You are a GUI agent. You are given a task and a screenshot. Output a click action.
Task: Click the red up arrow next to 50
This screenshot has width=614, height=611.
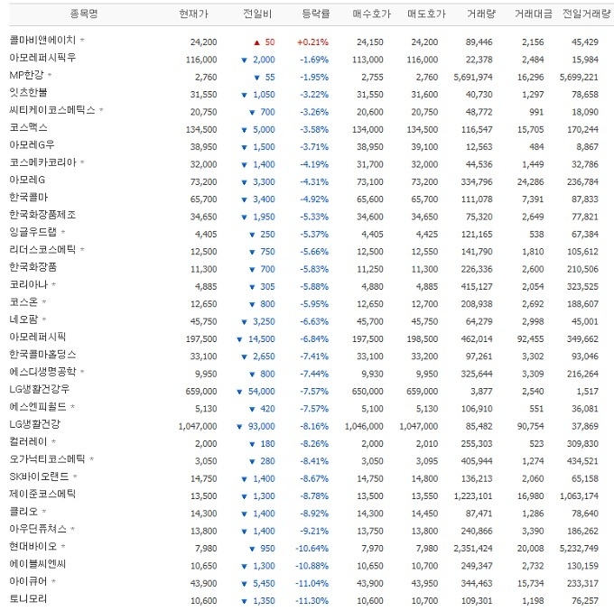click(x=256, y=42)
